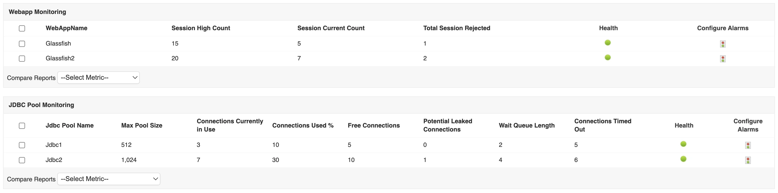Open Configure Alarms icon for Jdbc2
Image resolution: width=778 pixels, height=193 pixels.
click(748, 160)
